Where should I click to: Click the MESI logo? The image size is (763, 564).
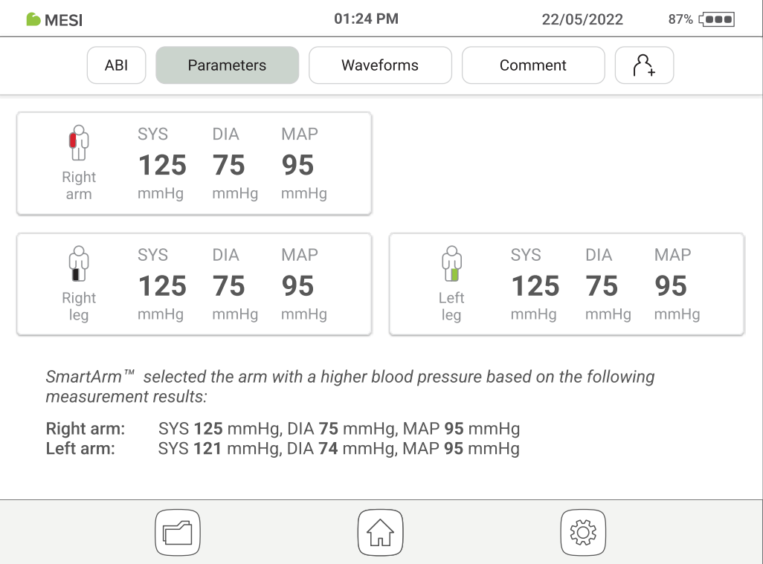[54, 20]
